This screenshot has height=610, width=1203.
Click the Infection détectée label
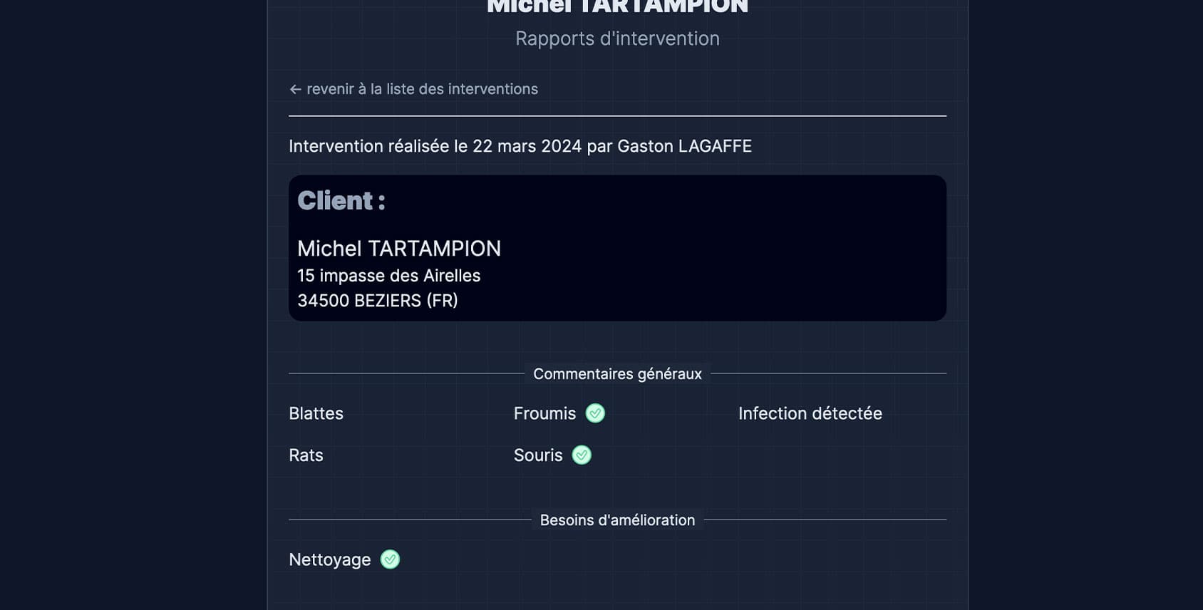(x=810, y=413)
